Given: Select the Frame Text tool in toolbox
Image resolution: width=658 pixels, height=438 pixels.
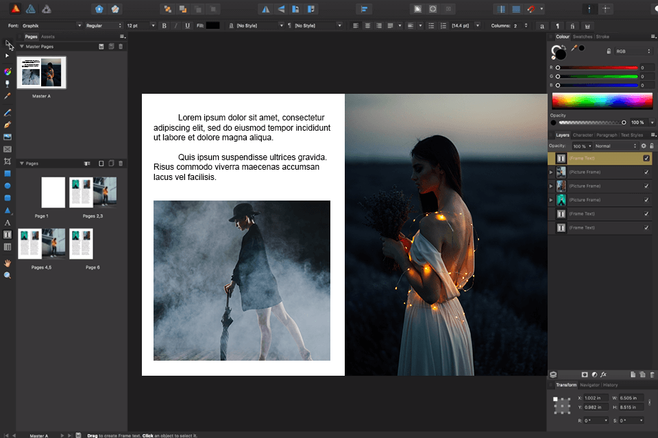Looking at the screenshot, I should point(8,235).
